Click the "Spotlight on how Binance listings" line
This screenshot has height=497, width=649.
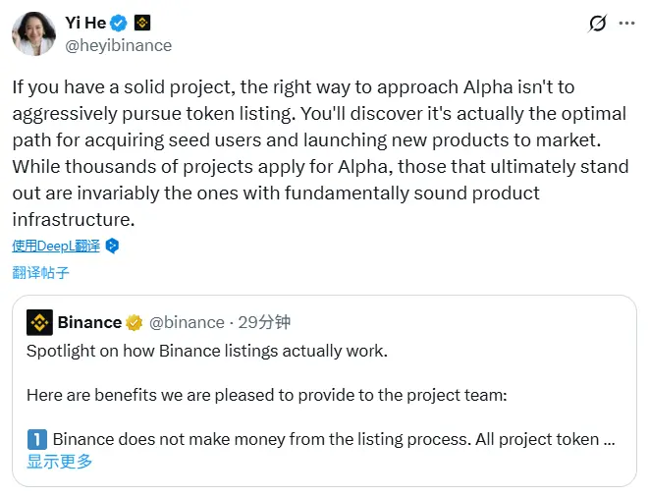pos(207,351)
